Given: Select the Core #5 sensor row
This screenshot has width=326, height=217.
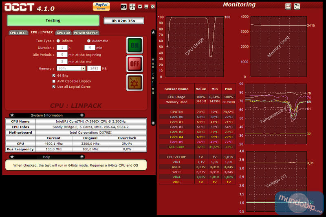Looking at the screenshot, I should 198,142.
